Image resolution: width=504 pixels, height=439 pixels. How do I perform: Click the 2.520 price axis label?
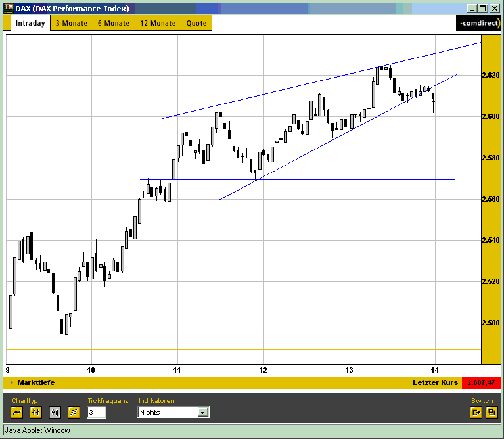tap(491, 281)
